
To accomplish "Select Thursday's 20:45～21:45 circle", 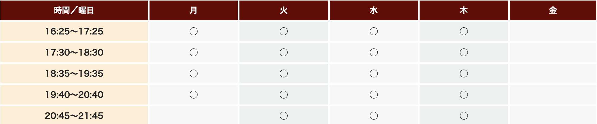I will pos(464,116).
